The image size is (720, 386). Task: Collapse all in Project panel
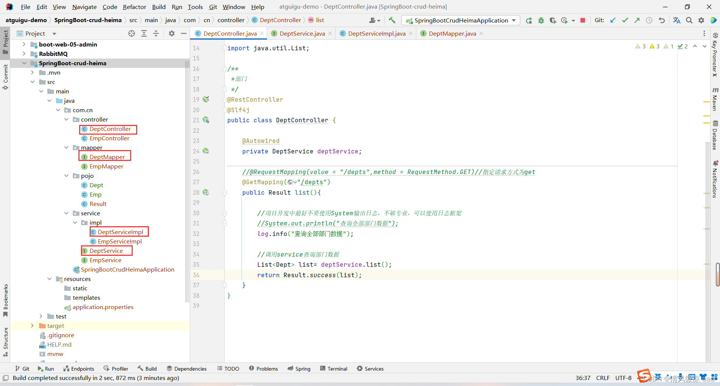tap(156, 33)
